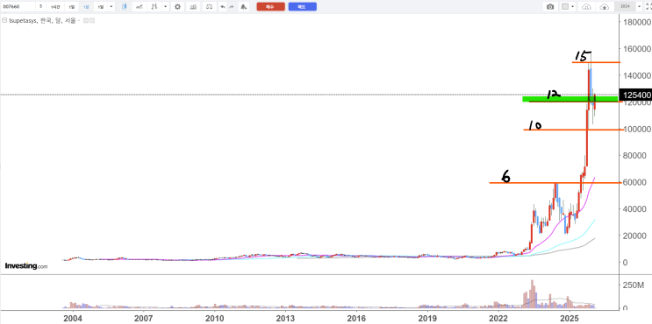Click the 180000 price axis label
The width and height of the screenshot is (652, 324).
coord(637,22)
